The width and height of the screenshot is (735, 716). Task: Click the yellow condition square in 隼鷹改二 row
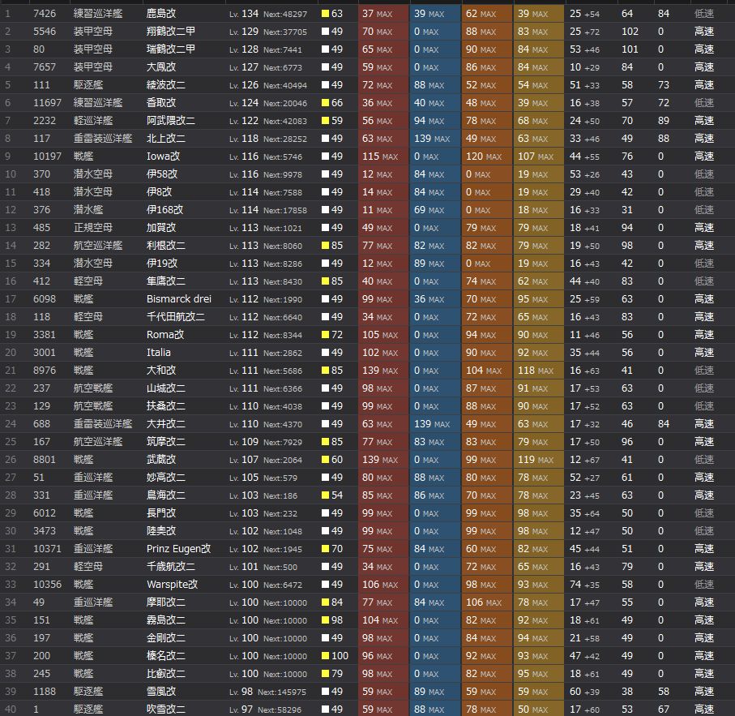point(325,281)
